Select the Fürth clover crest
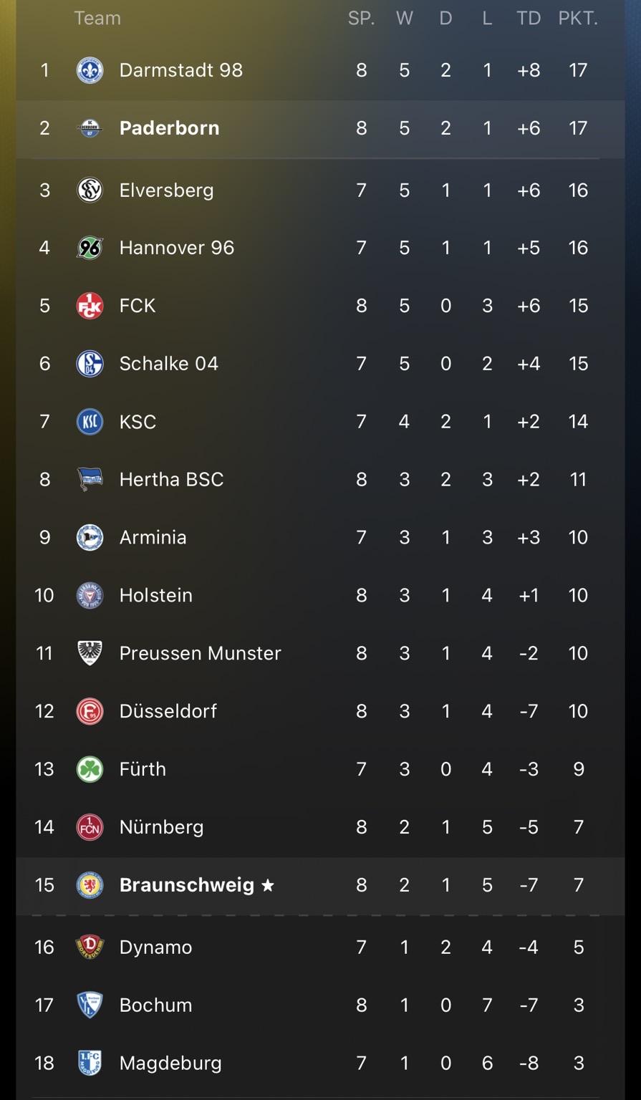 (x=90, y=769)
